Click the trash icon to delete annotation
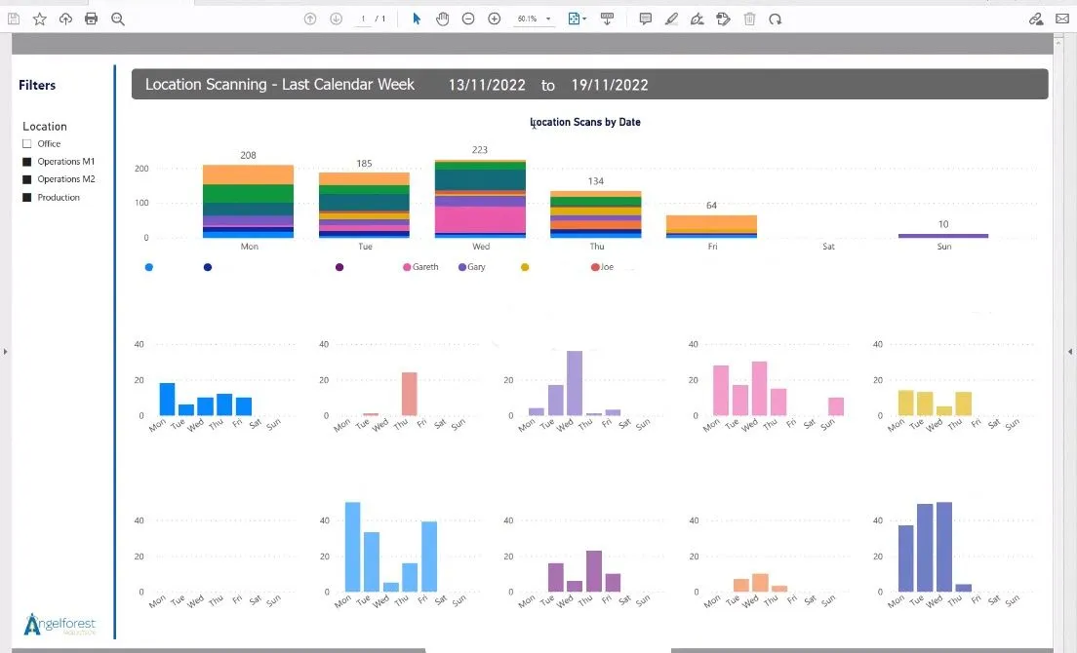 [748, 18]
